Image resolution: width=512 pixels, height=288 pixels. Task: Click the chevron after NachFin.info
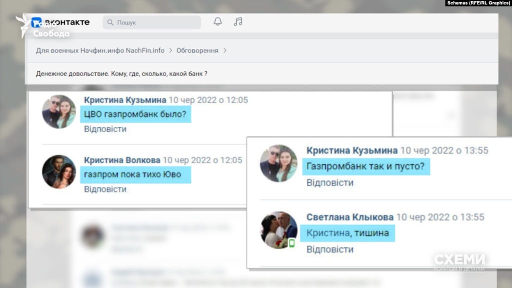pos(171,51)
